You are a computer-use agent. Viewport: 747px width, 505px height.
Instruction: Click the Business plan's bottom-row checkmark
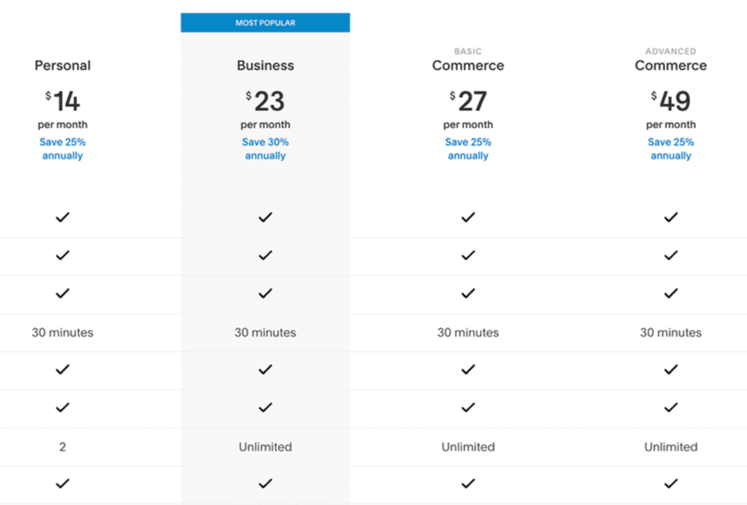(266, 484)
